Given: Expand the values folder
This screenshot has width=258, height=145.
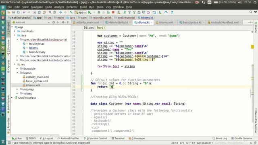Looking at the screenshot, I should 17,93.
